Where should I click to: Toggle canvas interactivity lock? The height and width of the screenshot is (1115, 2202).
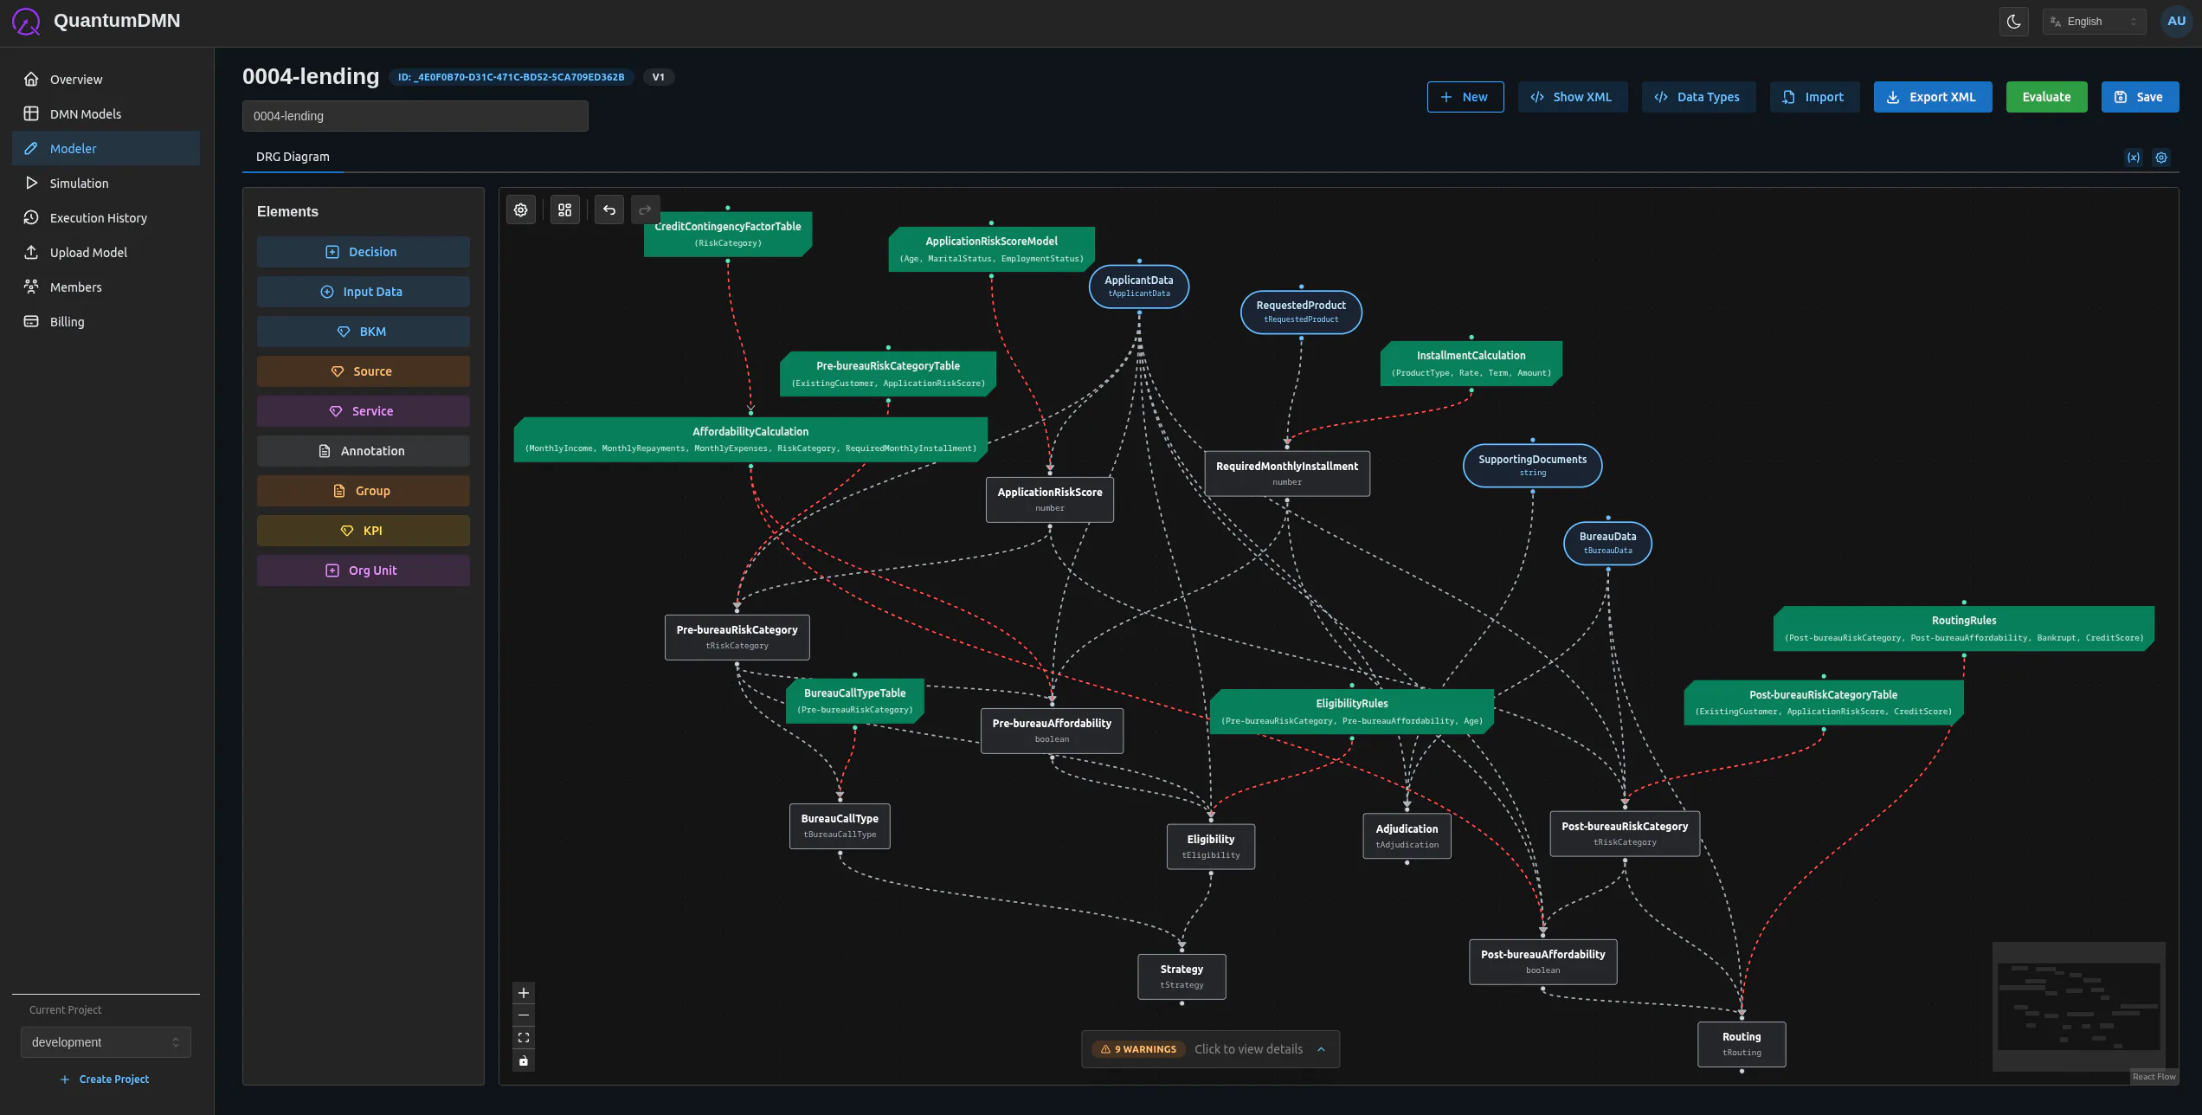tap(524, 1060)
